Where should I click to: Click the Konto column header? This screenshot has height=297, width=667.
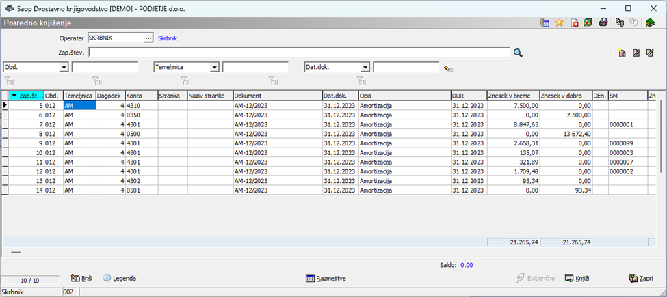142,96
